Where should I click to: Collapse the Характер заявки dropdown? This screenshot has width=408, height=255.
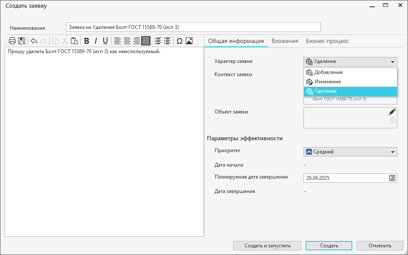[392, 62]
